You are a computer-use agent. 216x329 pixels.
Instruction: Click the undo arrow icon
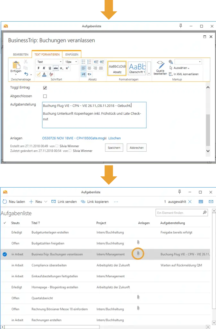[x=26, y=74]
